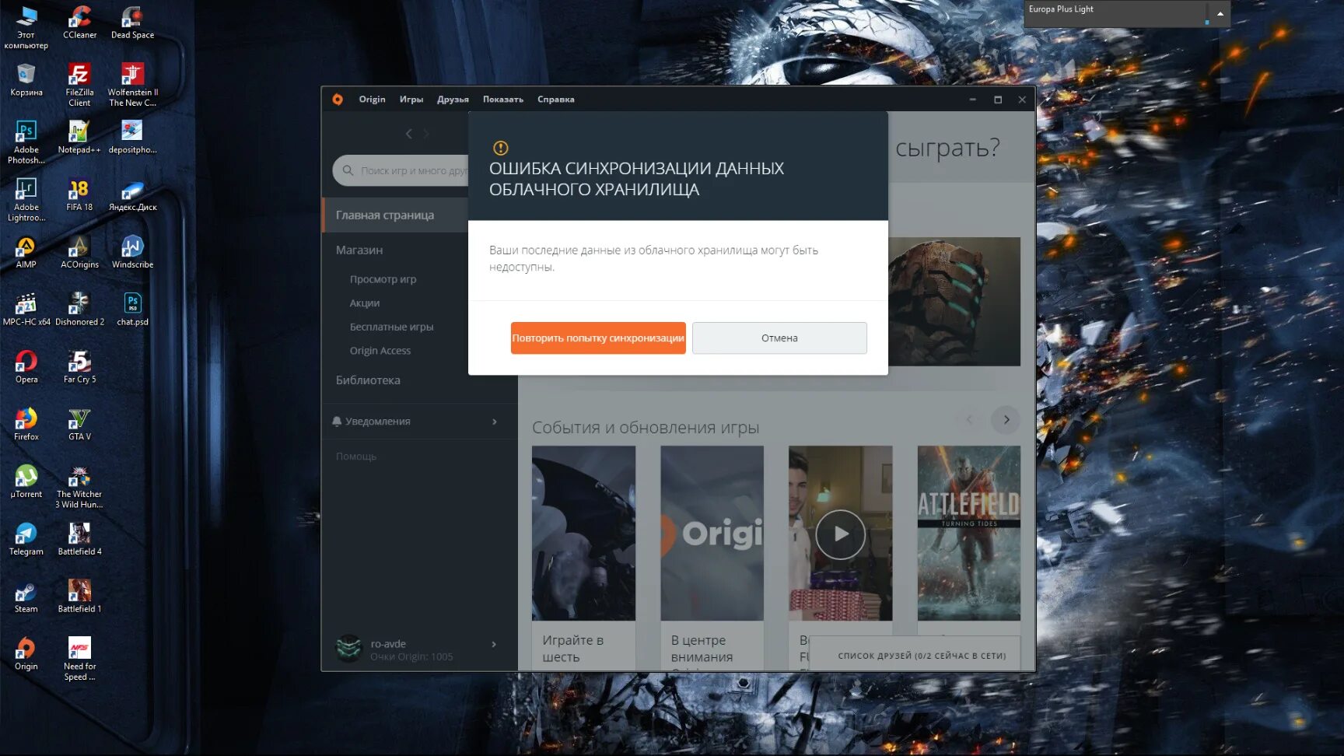
Task: Select the Wolfenstein II desktop shortcut
Action: point(132,85)
